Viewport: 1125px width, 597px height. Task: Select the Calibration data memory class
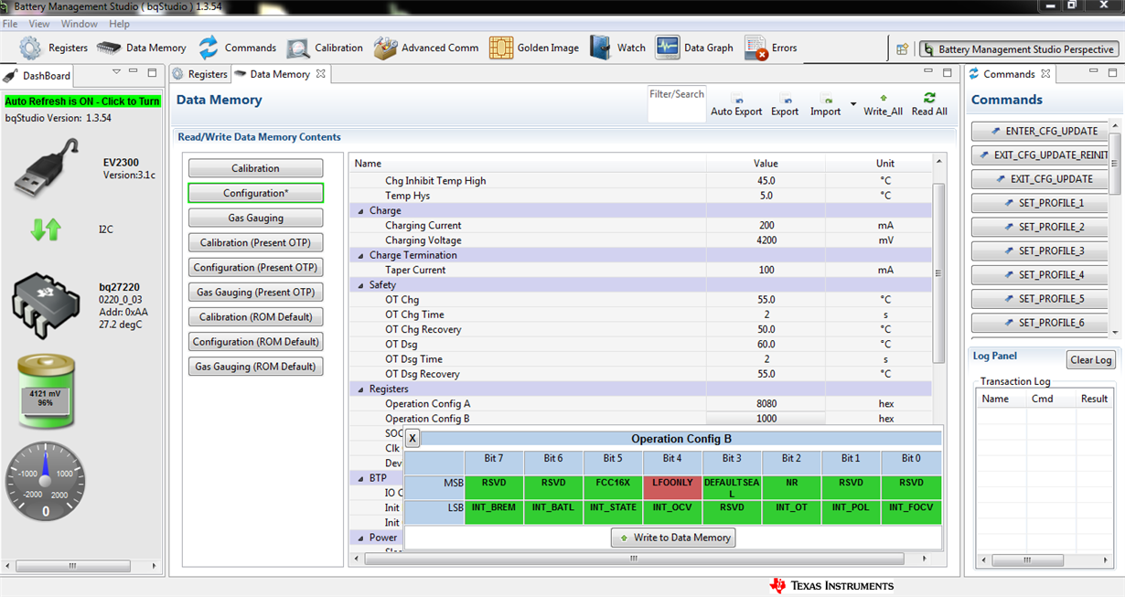255,168
